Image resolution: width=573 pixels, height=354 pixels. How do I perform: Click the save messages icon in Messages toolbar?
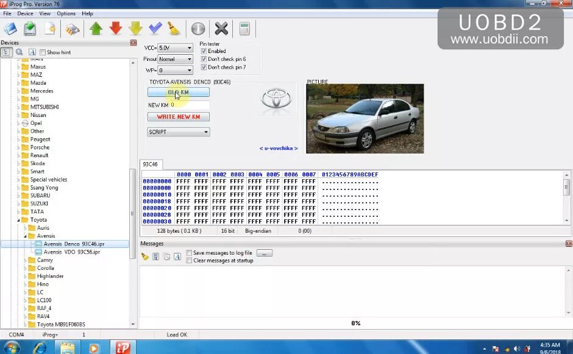pyautogui.click(x=155, y=257)
